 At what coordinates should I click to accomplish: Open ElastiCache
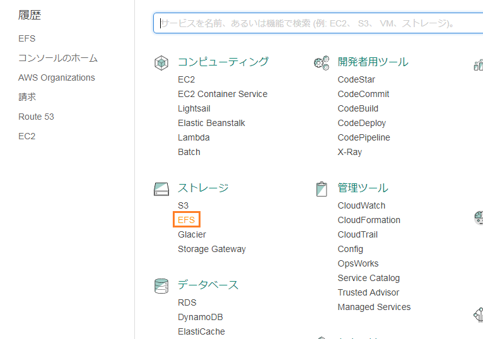pyautogui.click(x=201, y=331)
